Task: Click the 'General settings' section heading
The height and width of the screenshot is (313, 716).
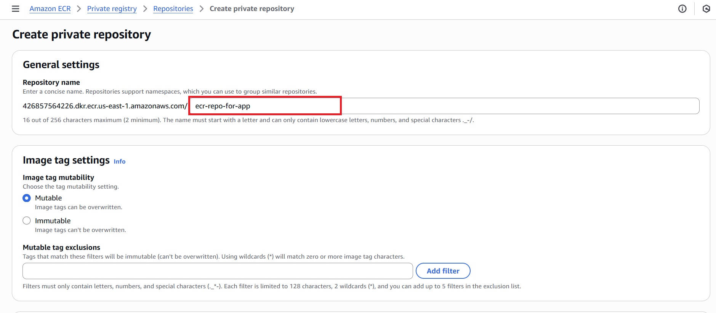Action: tap(61, 65)
